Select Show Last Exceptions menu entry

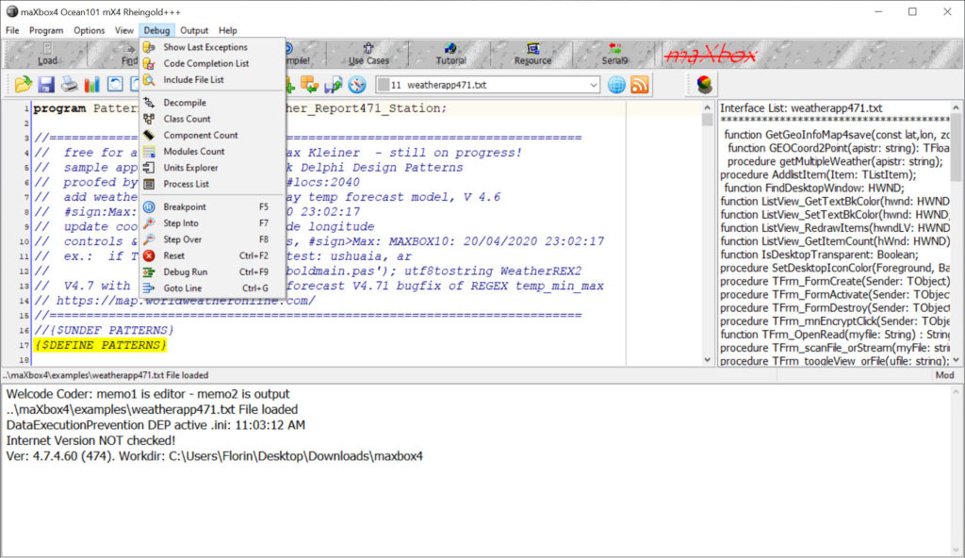tap(212, 47)
